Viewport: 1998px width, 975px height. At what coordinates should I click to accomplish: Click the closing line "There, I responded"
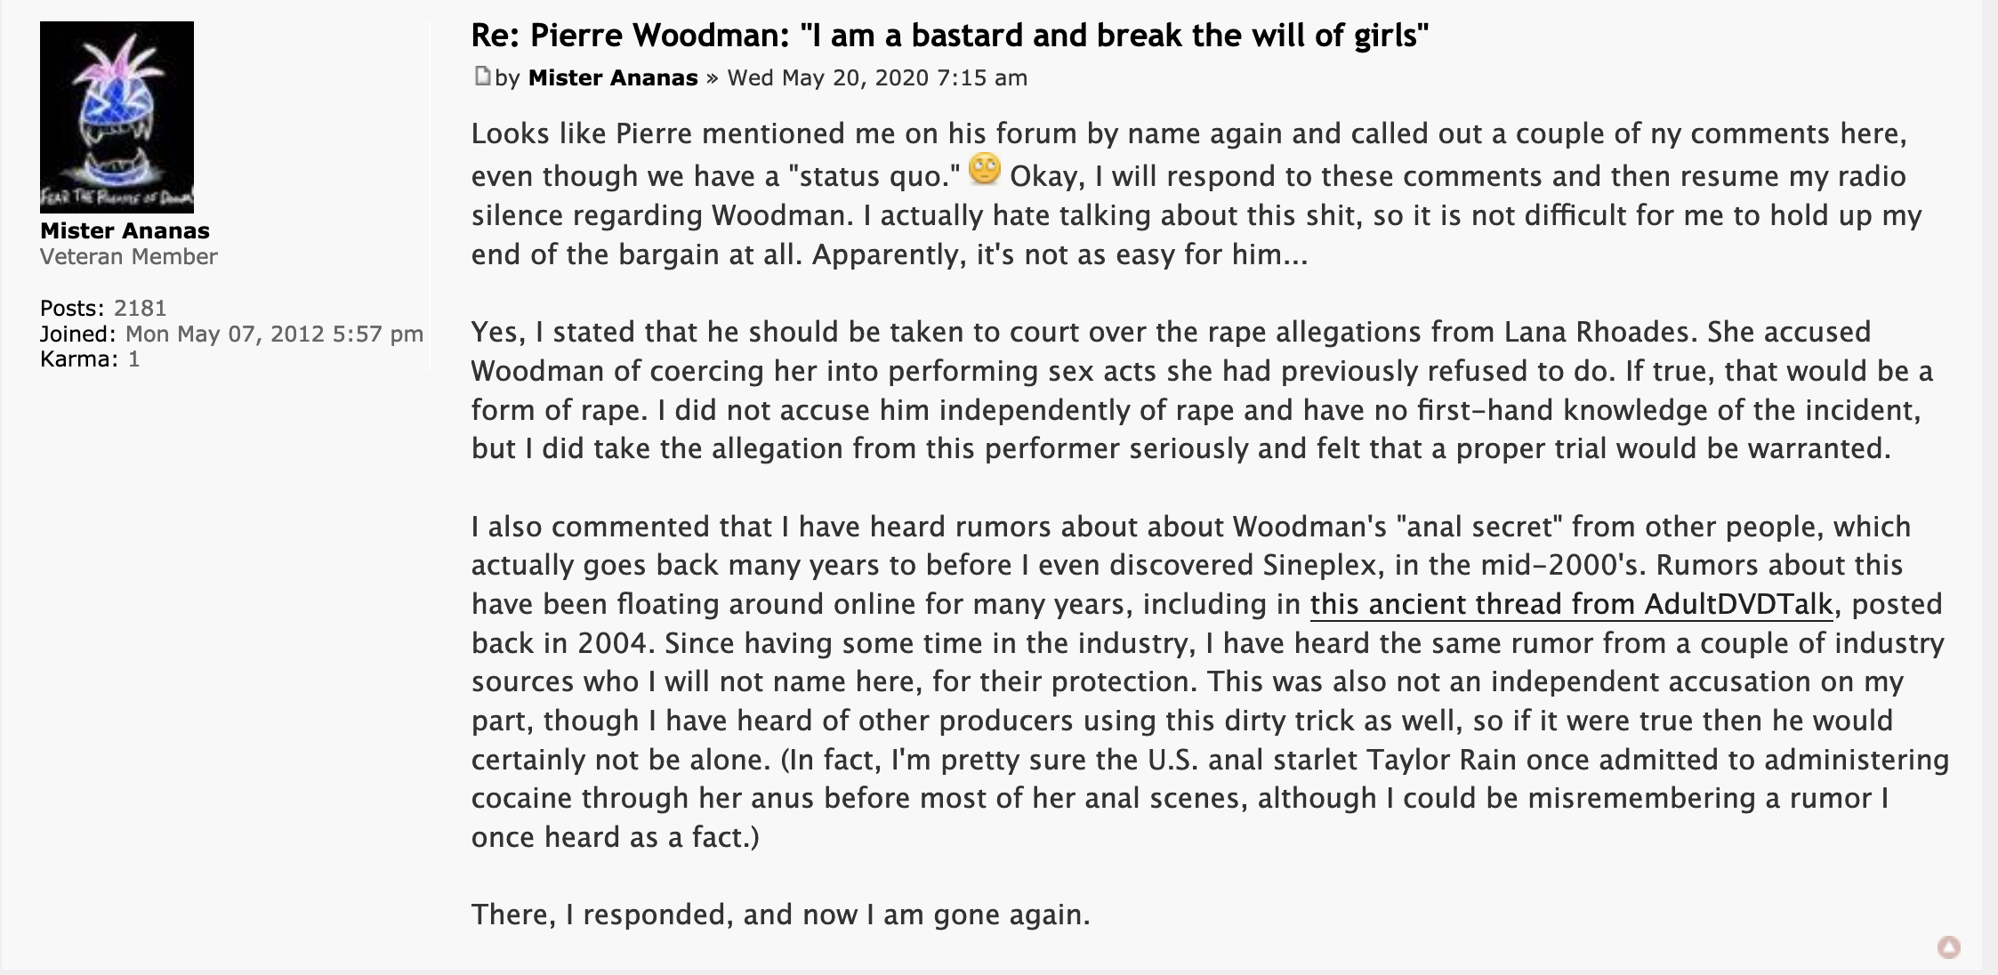click(780, 915)
